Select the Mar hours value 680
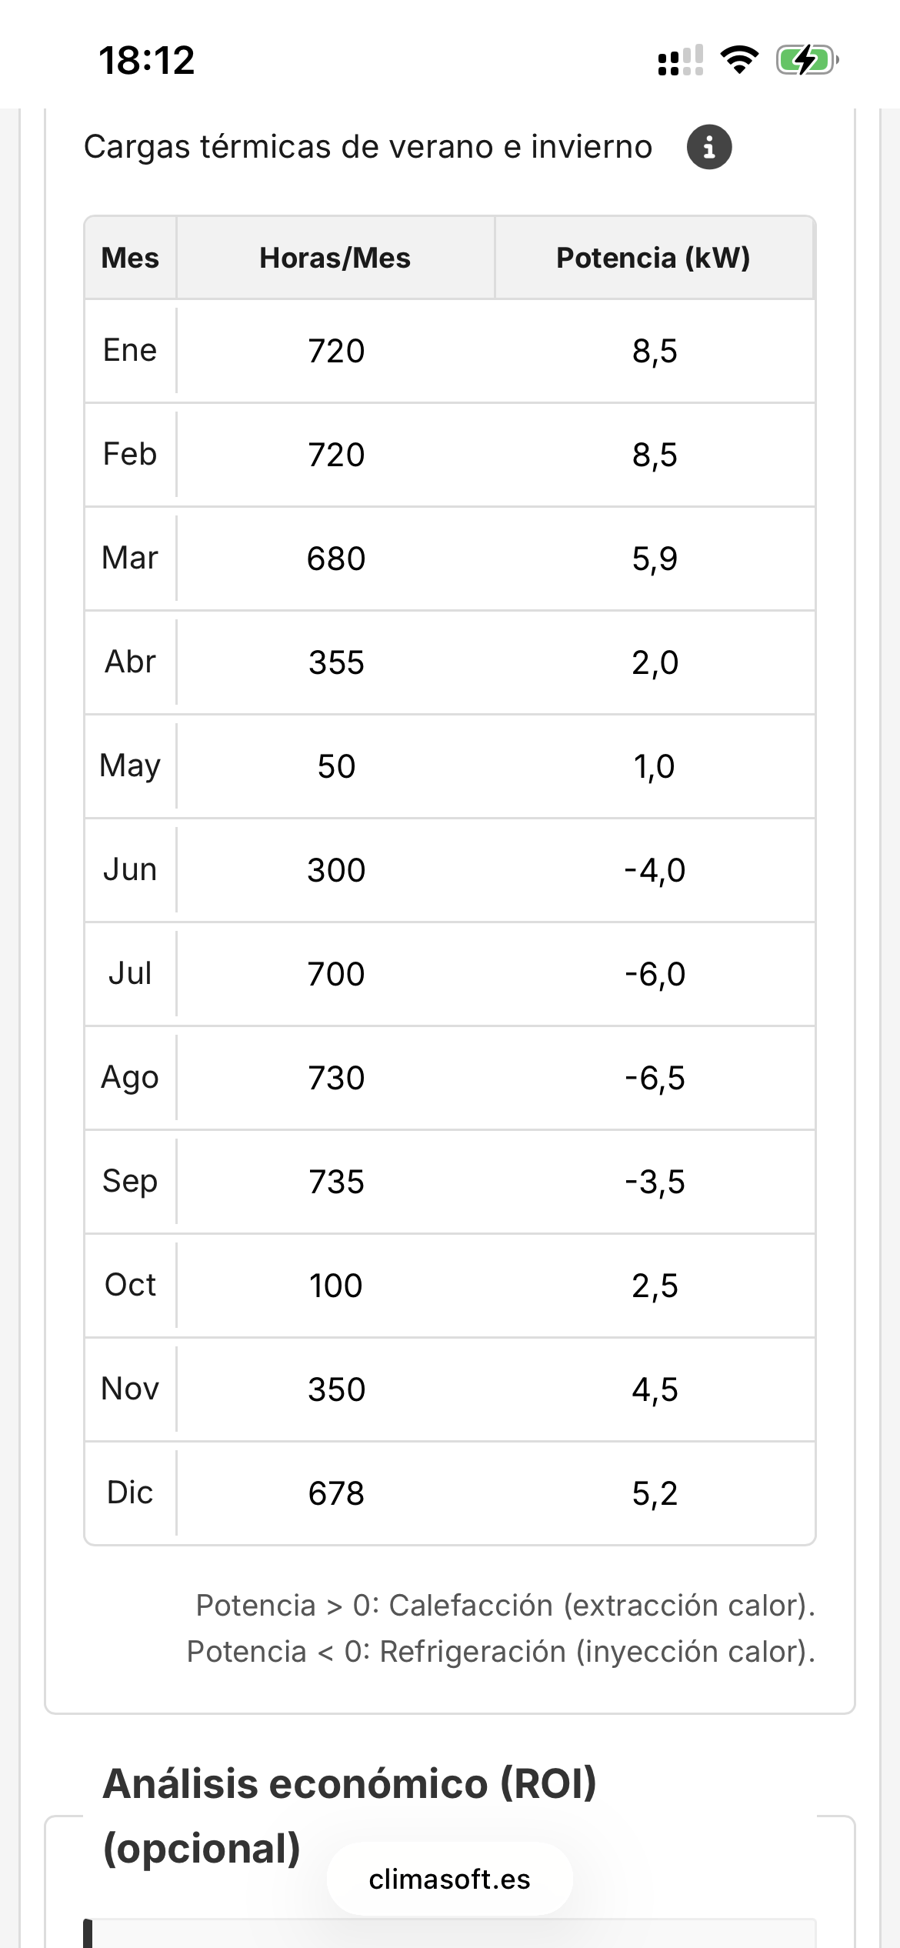The image size is (900, 1948). pos(336,559)
